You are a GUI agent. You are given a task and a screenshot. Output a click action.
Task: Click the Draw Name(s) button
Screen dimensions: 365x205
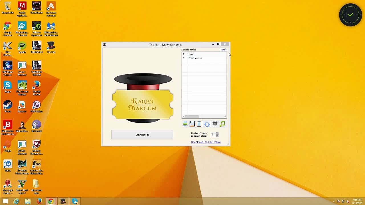[x=142, y=135]
